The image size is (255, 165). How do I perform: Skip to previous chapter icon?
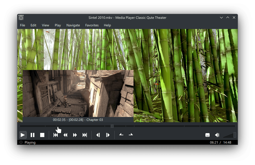tap(56, 135)
